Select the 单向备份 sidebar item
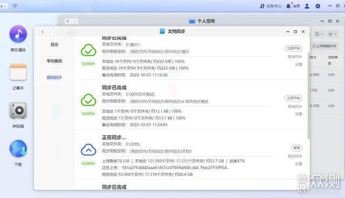This screenshot has width=345, height=198. click(54, 61)
